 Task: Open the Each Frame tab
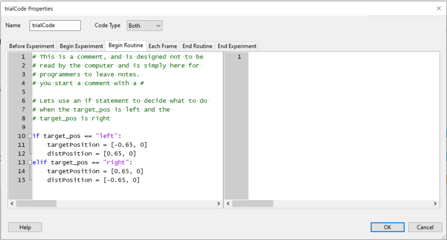click(x=163, y=46)
